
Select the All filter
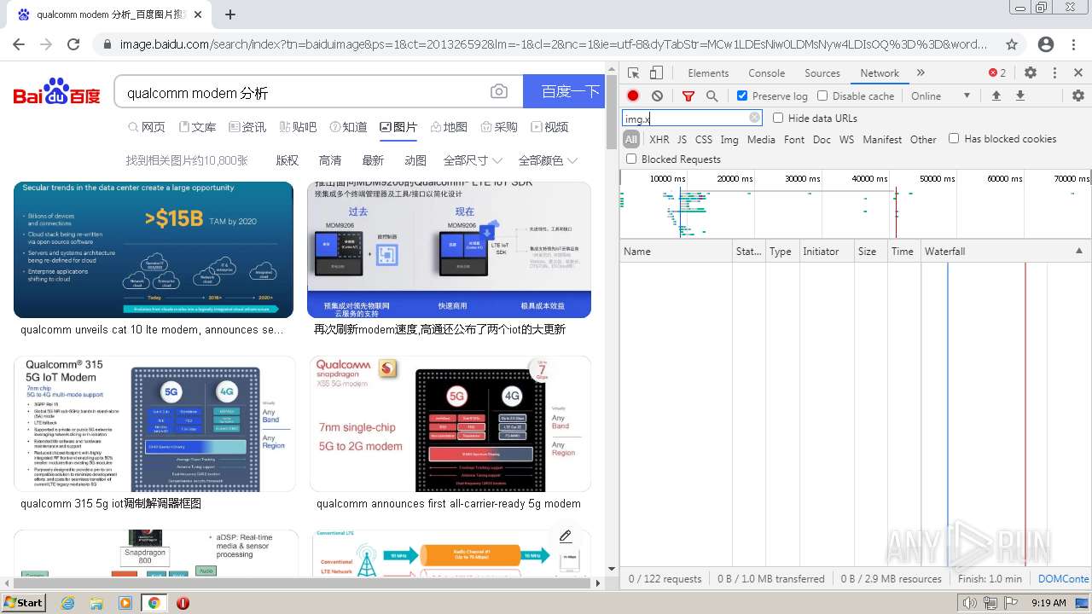click(631, 139)
